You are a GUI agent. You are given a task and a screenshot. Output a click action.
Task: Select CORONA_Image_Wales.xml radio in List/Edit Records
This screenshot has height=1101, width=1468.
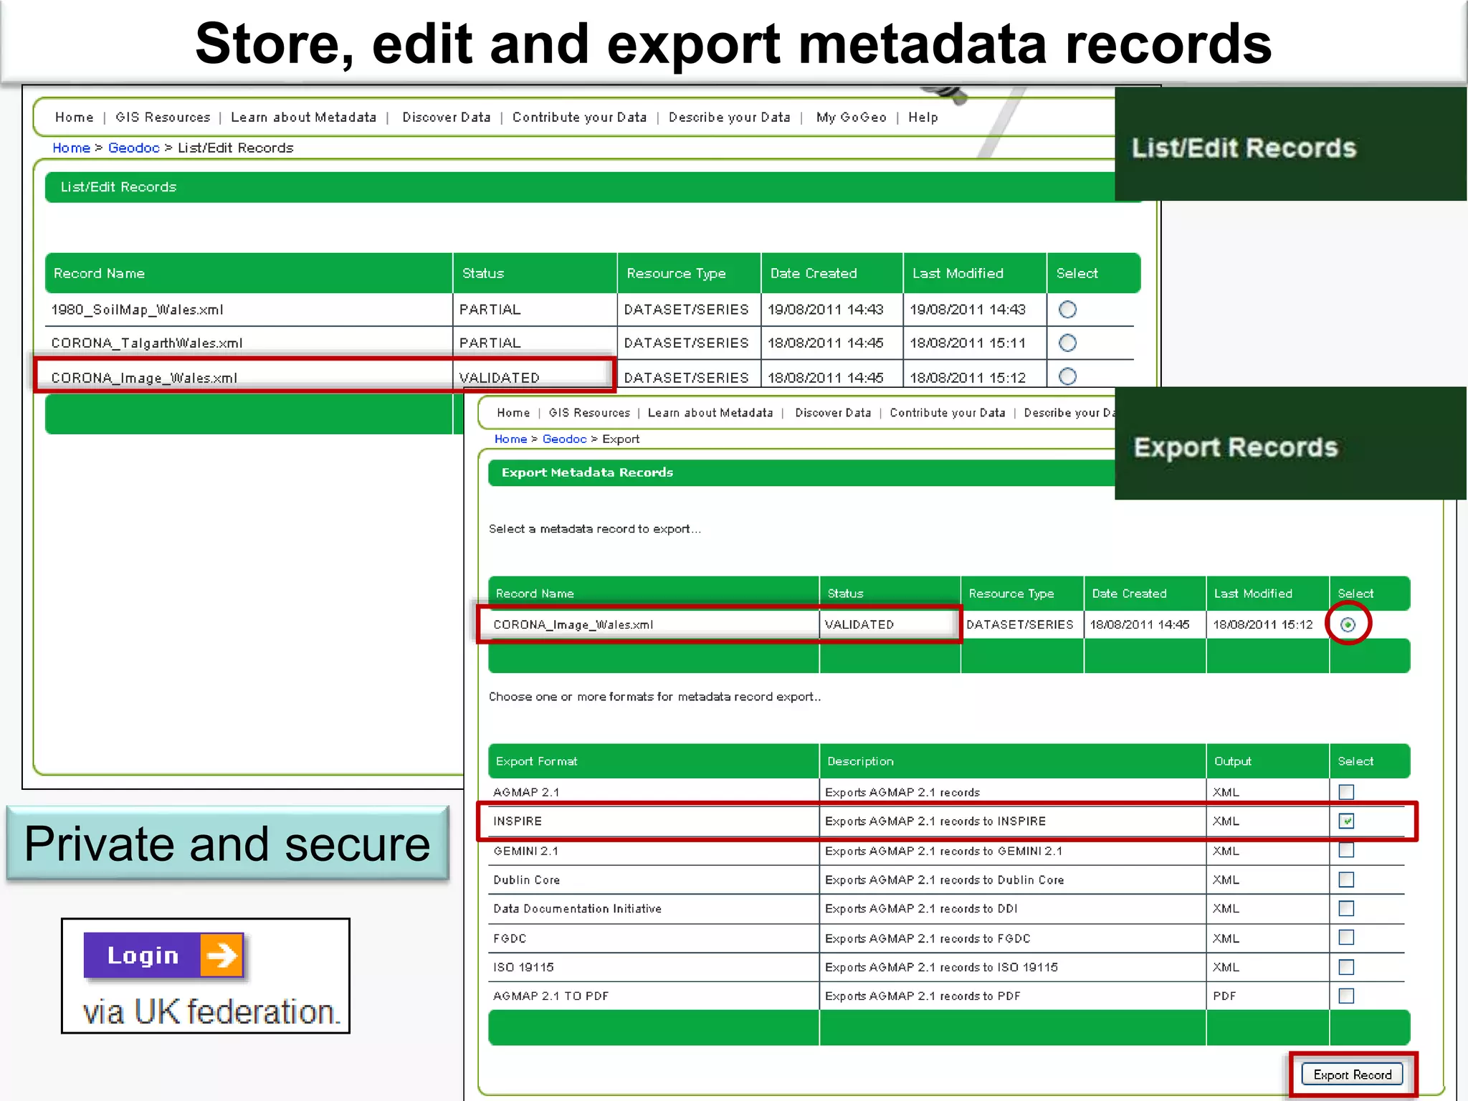tap(1067, 376)
